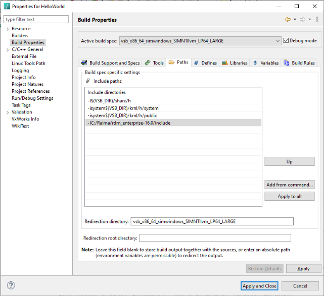Toggle the Debug mode checkbox

[x=286, y=40]
